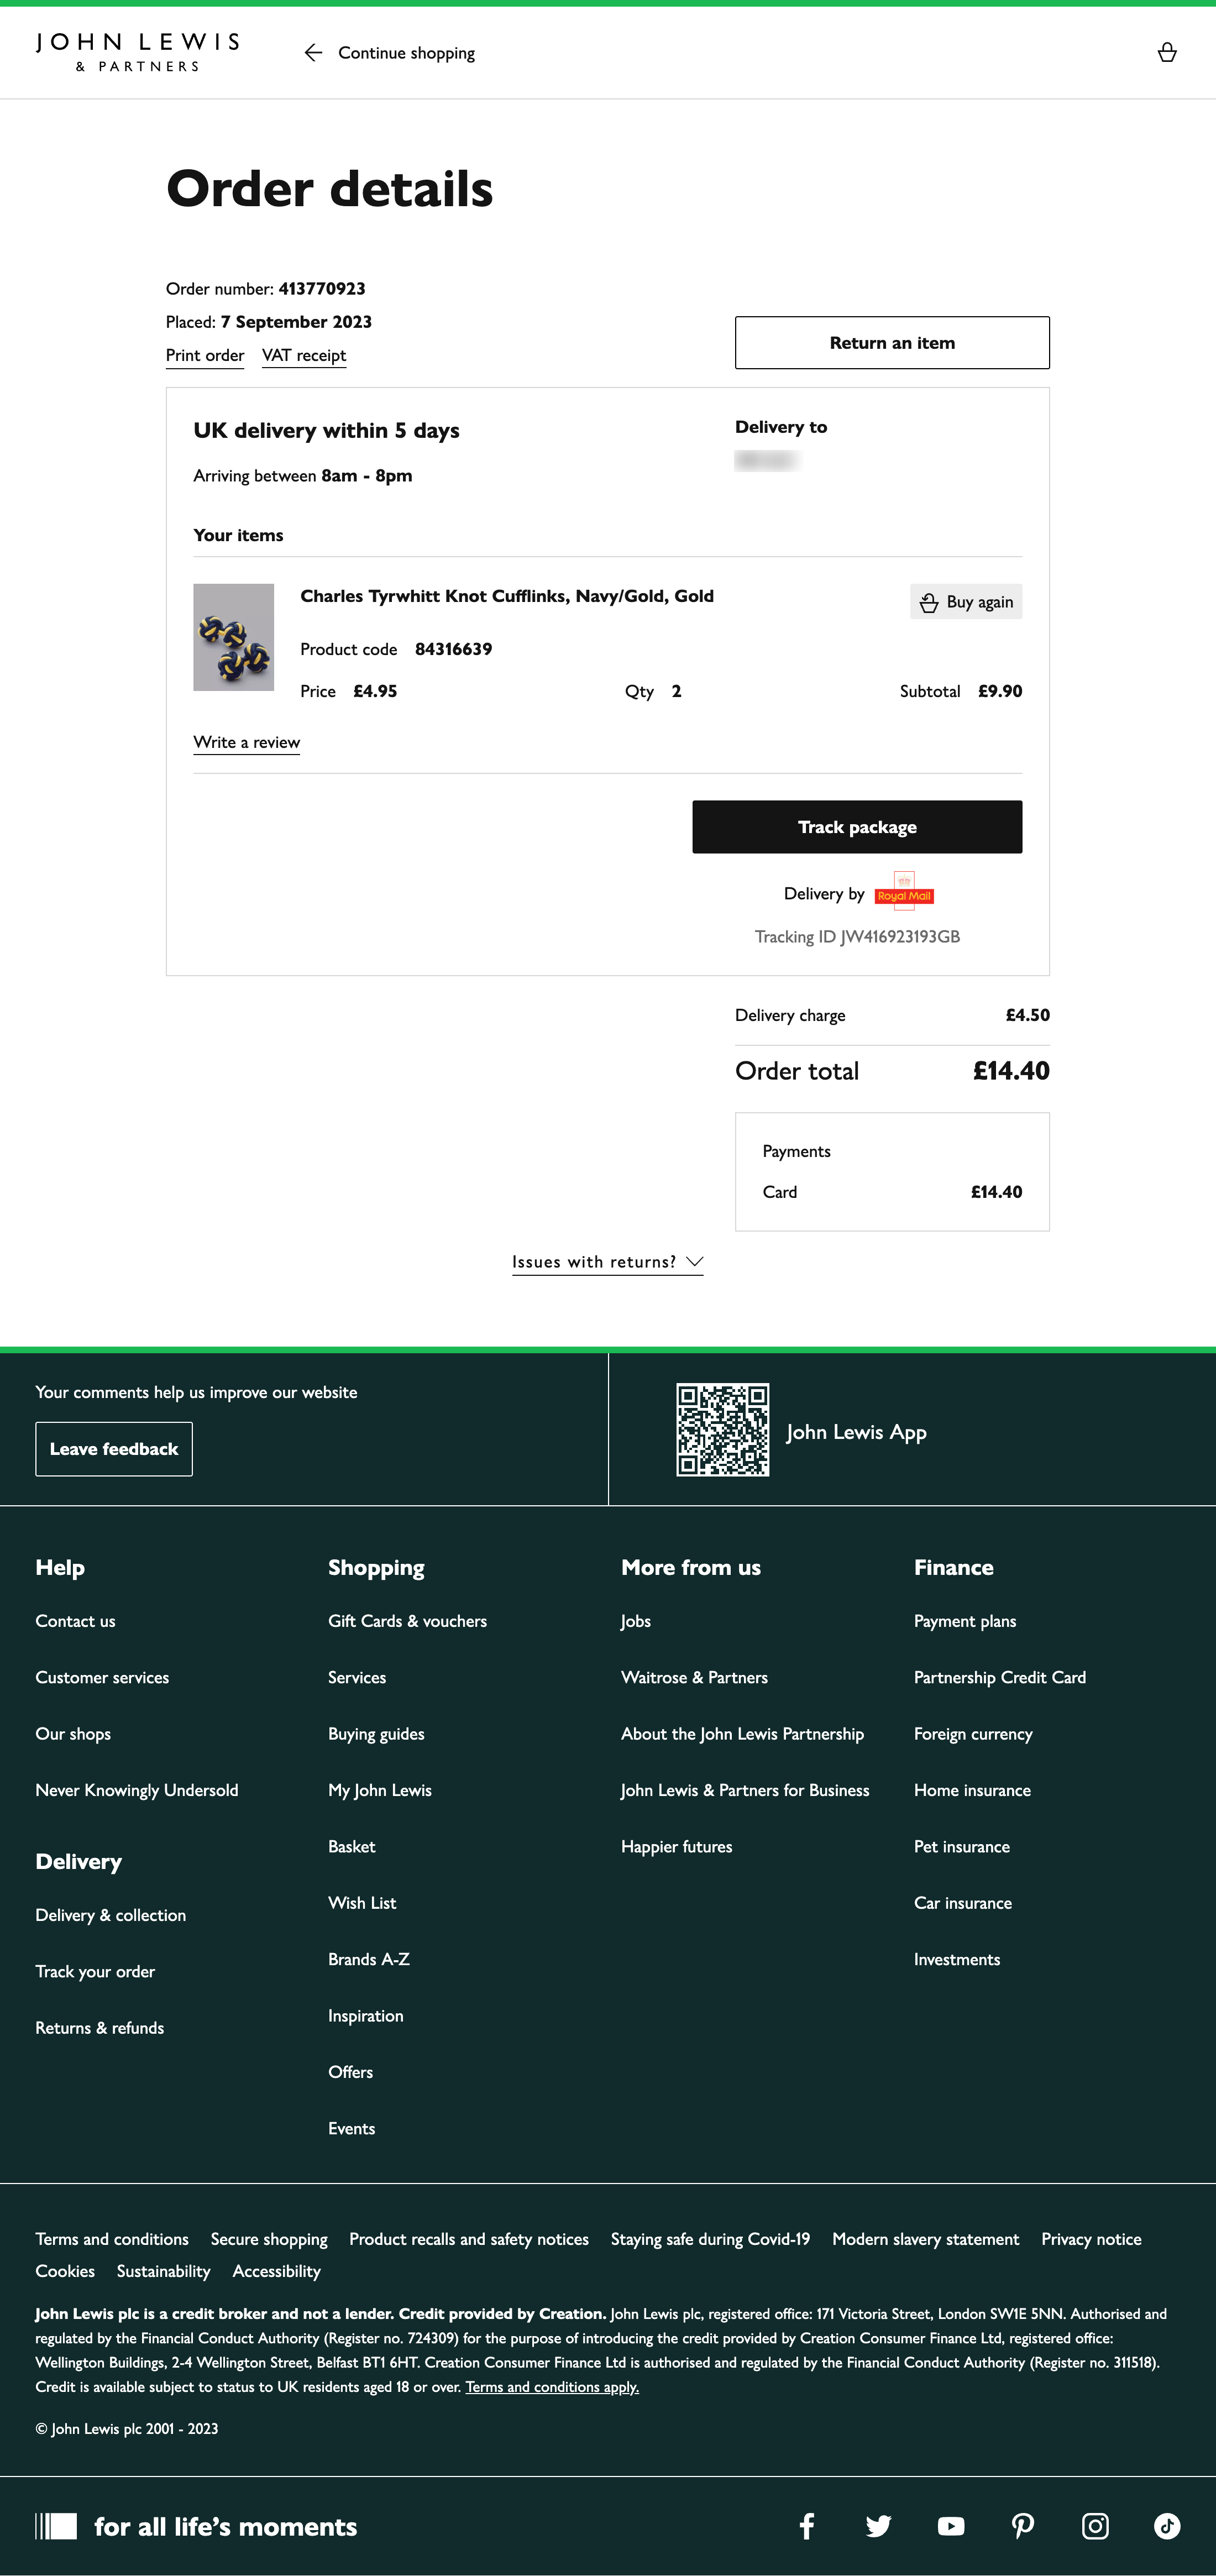1216x2576 pixels.
Task: Open the YouTube social icon
Action: [950, 2526]
